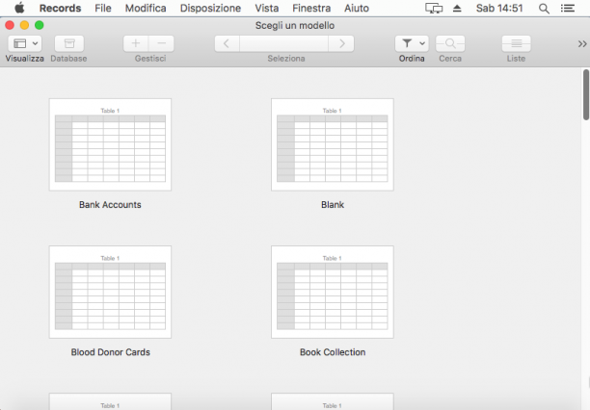Zoom the window with green button
590x410 pixels.
[40, 25]
